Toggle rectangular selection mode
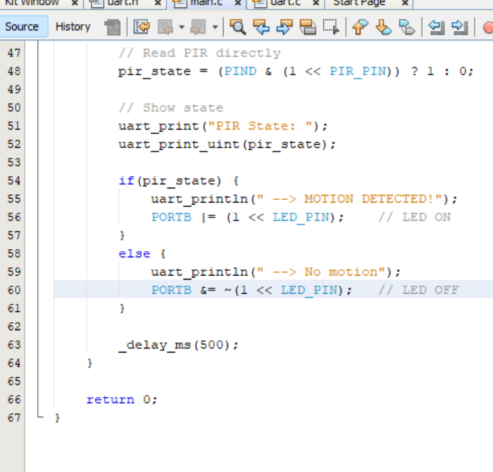Viewport: 493px width, 472px height. tap(330, 27)
